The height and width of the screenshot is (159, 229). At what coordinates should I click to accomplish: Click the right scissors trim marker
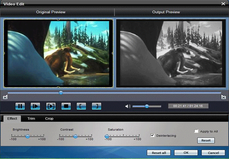(x=223, y=97)
